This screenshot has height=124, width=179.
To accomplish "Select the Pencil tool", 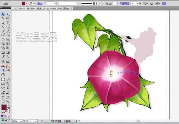I will [x=8, y=31].
